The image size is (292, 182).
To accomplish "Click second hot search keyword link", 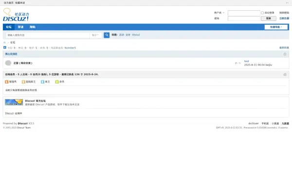I will (x=128, y=35).
